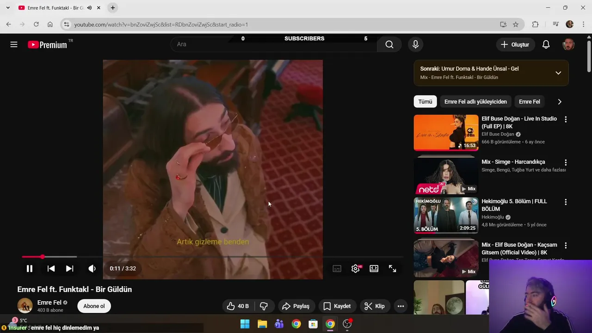Start voice search with the microphone
592x333 pixels.
pos(415,44)
